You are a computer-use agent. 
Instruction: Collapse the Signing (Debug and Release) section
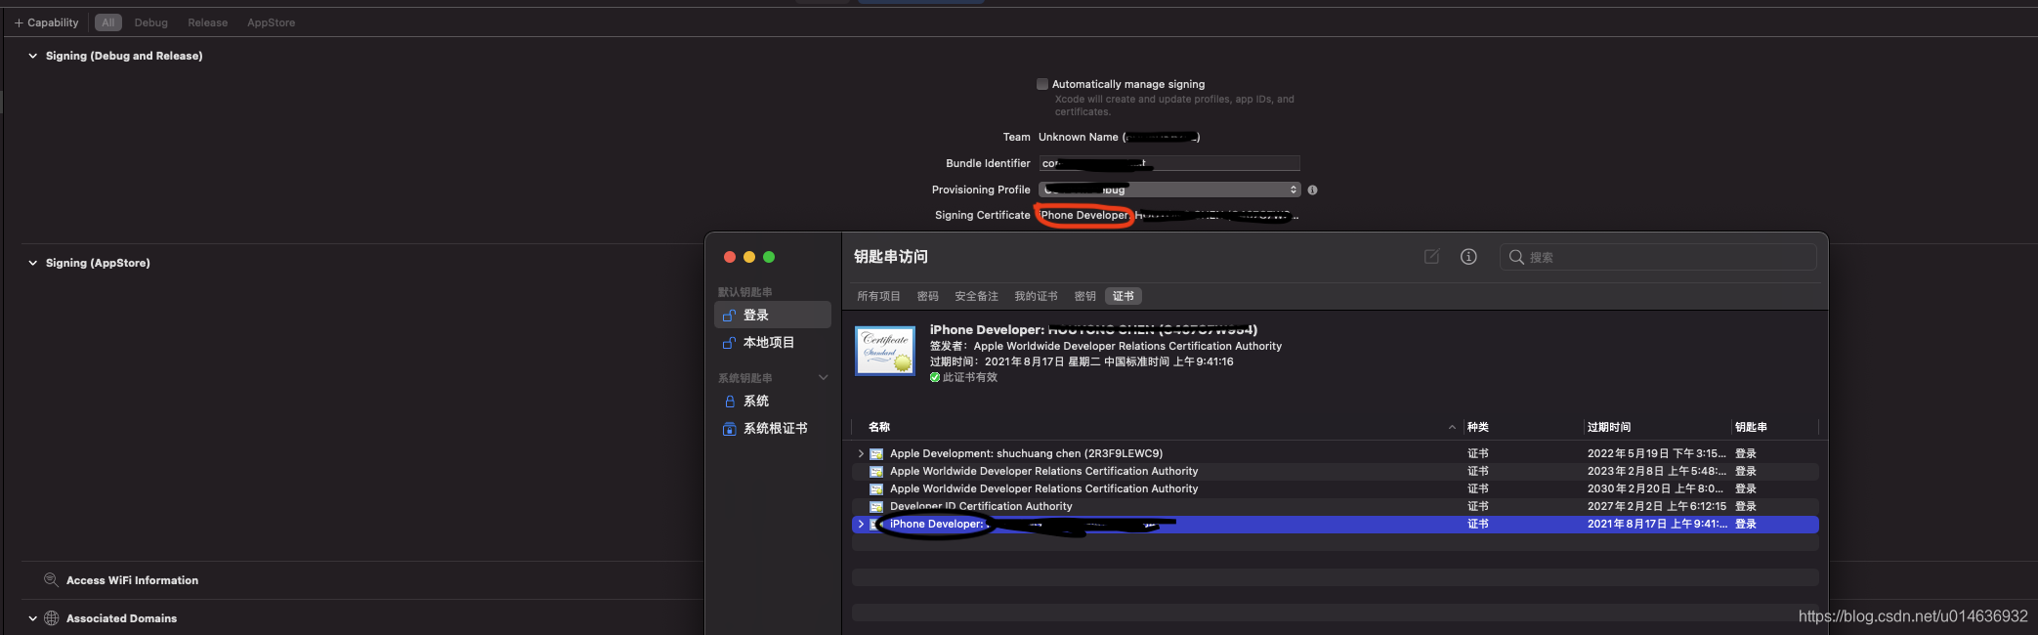click(33, 56)
